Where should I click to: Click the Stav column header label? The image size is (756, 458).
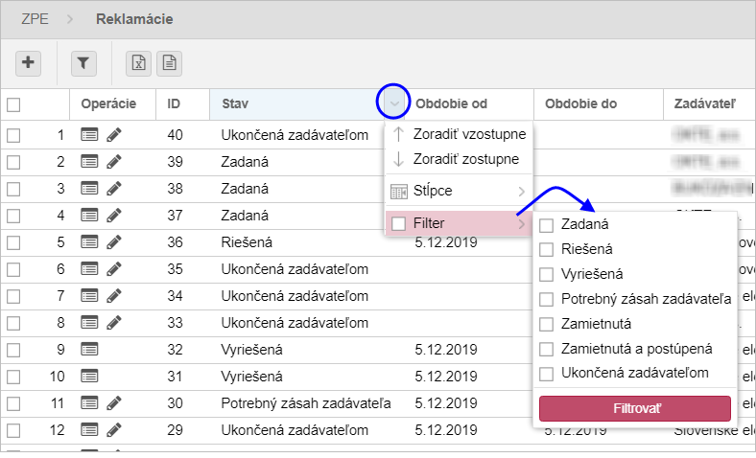click(235, 103)
